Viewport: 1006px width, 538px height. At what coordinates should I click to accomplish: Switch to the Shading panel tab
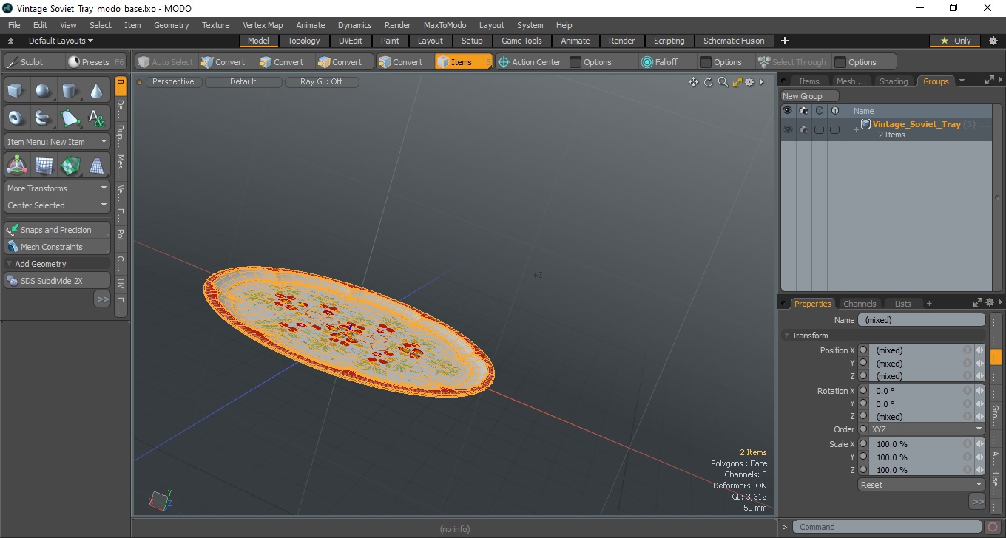(x=893, y=81)
